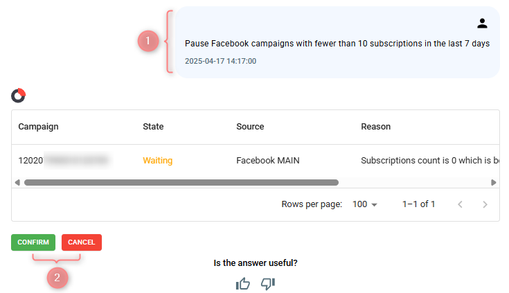Click the right scroll arrow of table
Screen dimensions: 509x293
[x=493, y=183]
